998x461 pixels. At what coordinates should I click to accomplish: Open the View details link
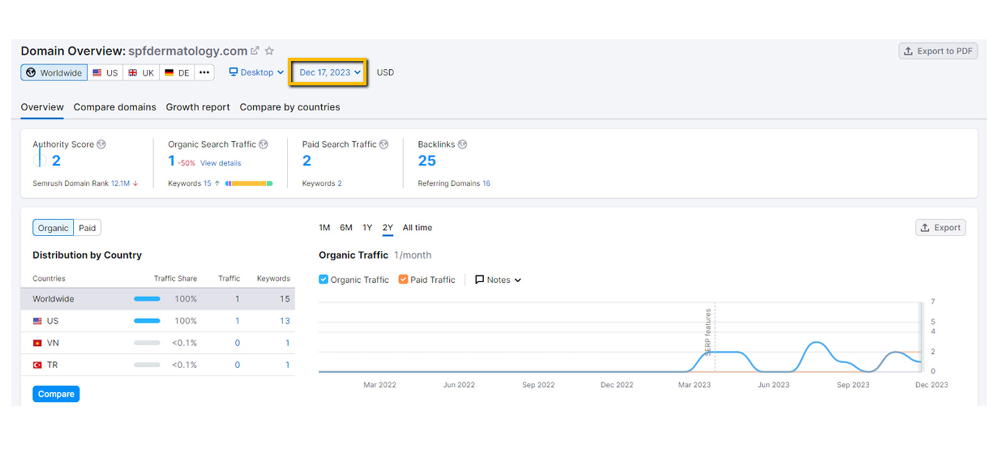pyautogui.click(x=220, y=163)
